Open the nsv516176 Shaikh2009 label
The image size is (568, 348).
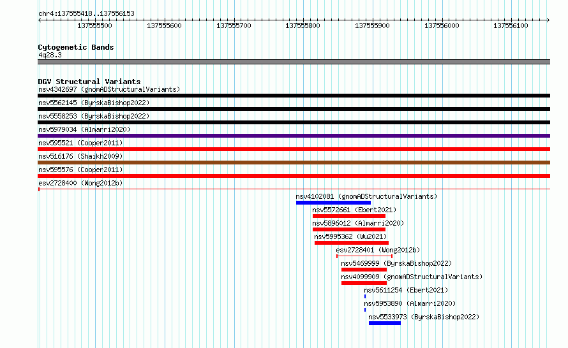click(80, 156)
